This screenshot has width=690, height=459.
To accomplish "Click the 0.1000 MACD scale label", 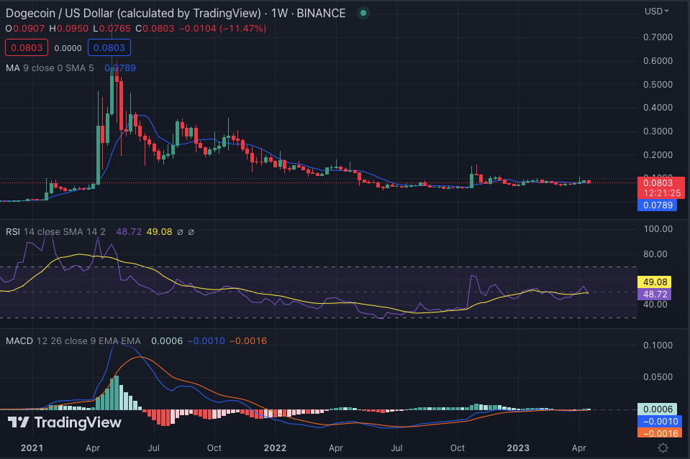I will (658, 346).
